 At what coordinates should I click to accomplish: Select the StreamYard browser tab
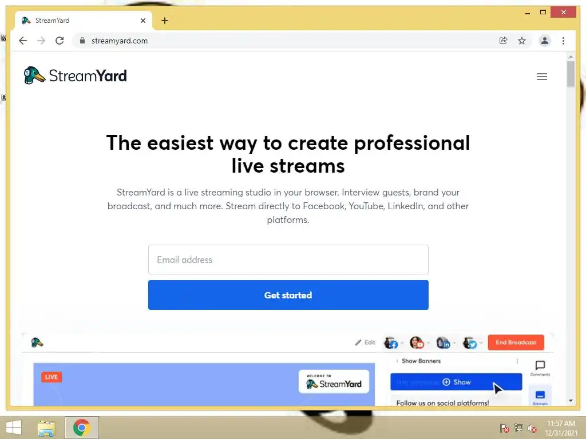coord(83,21)
